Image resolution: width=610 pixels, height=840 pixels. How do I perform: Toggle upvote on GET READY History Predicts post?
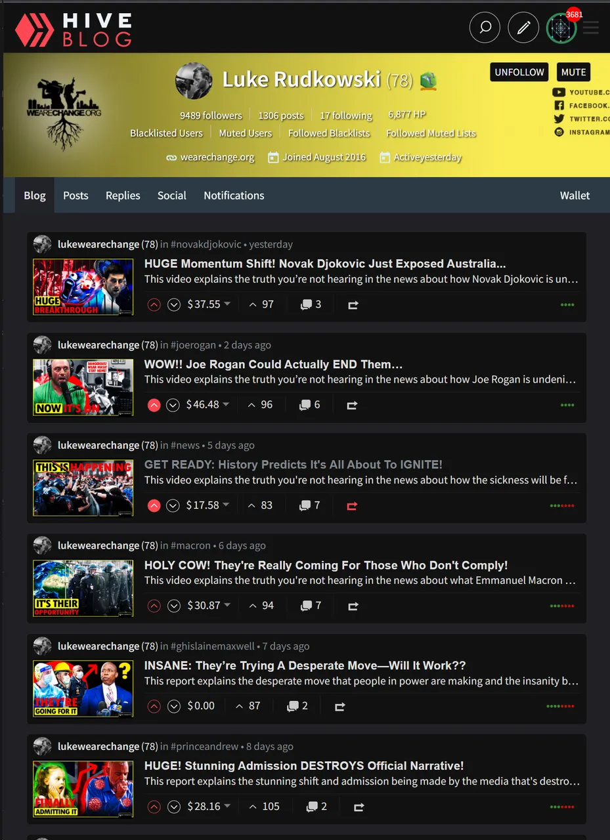(x=154, y=505)
